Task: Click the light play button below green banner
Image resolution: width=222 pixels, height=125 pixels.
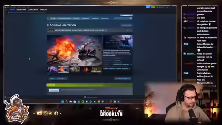Action: click(54, 90)
